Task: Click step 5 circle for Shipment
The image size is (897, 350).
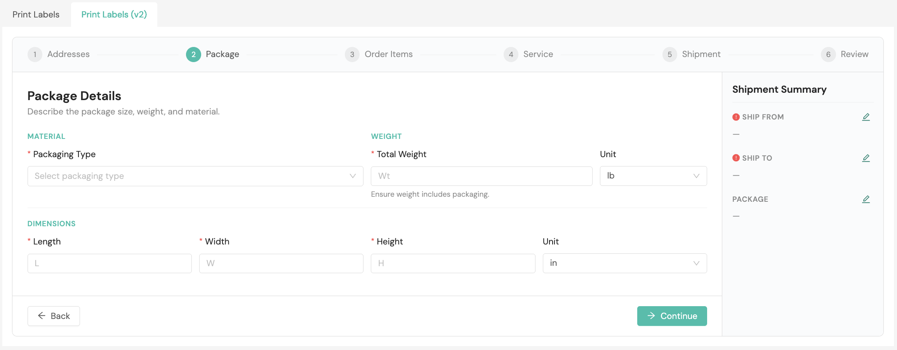Action: [670, 54]
